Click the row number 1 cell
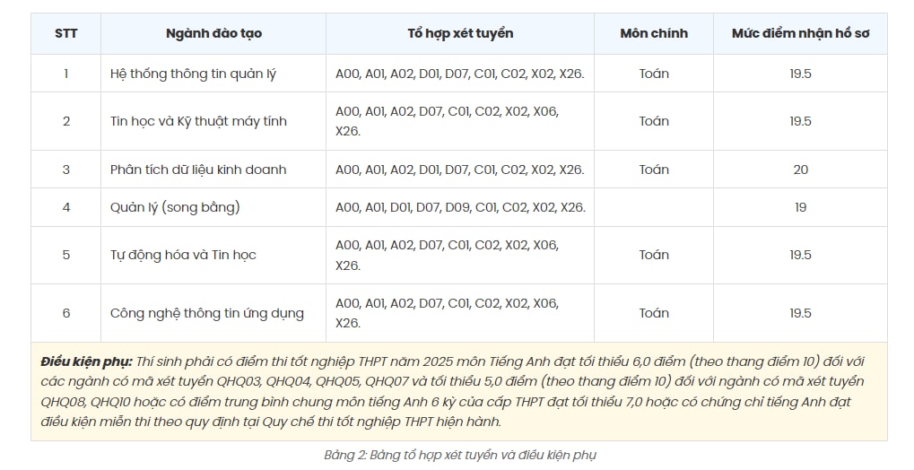Screen dimensions: 914x470 point(65,74)
